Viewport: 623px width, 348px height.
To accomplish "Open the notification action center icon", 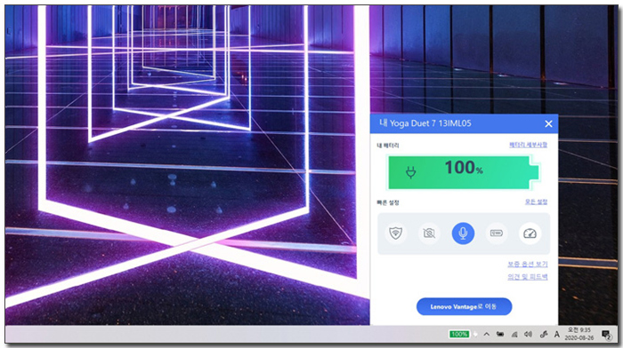I will [x=606, y=335].
